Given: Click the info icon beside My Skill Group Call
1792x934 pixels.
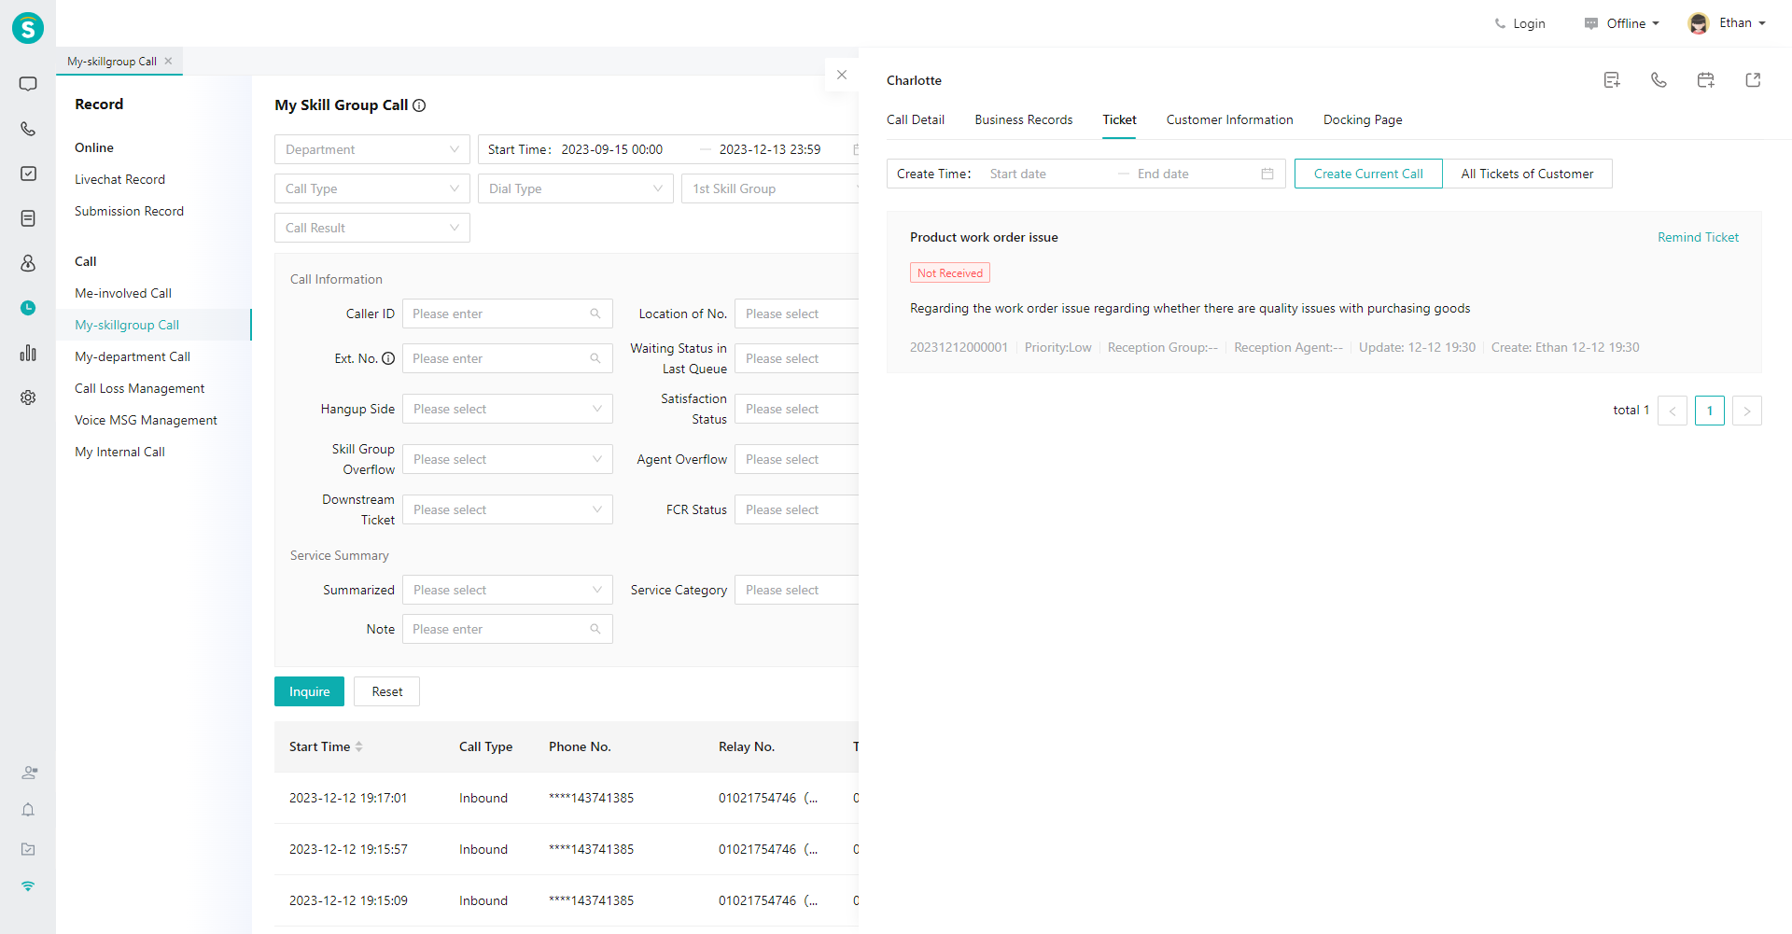Looking at the screenshot, I should coord(419,105).
